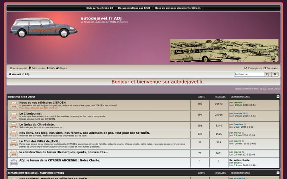This screenshot has height=179, width=287.
Task: View latest post icon next to Jerome16
Action: click(x=247, y=114)
